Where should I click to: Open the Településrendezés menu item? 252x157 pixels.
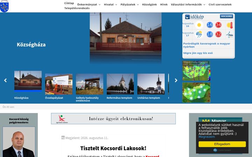pos(77,8)
